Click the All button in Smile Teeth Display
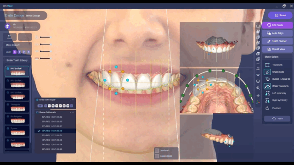Viewport: 294px width, 165px height. [x=40, y=106]
